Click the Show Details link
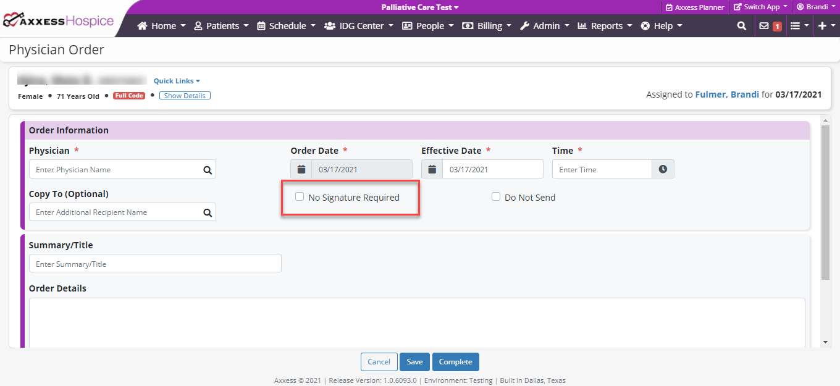The image size is (840, 386). (x=185, y=96)
